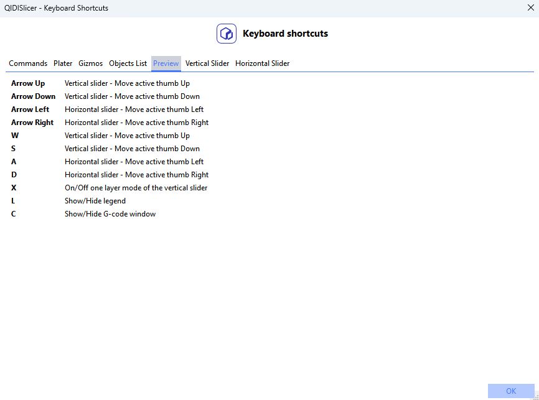The width and height of the screenshot is (539, 400).
Task: Click the Show/Hide G-code window description
Action: tap(110, 214)
